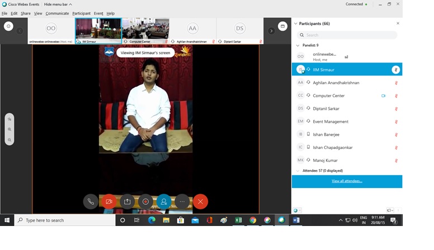Open Microsoft Edge from taskbar
This screenshot has height=250, width=434.
152,220
